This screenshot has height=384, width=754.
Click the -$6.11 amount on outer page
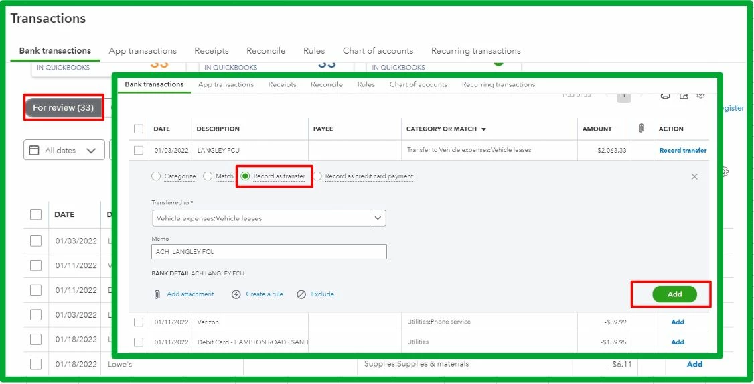point(621,365)
